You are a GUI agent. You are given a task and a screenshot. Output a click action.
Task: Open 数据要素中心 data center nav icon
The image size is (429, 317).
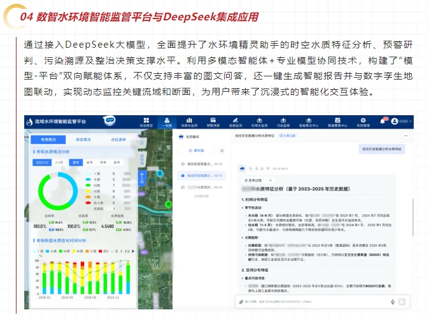(x=337, y=122)
